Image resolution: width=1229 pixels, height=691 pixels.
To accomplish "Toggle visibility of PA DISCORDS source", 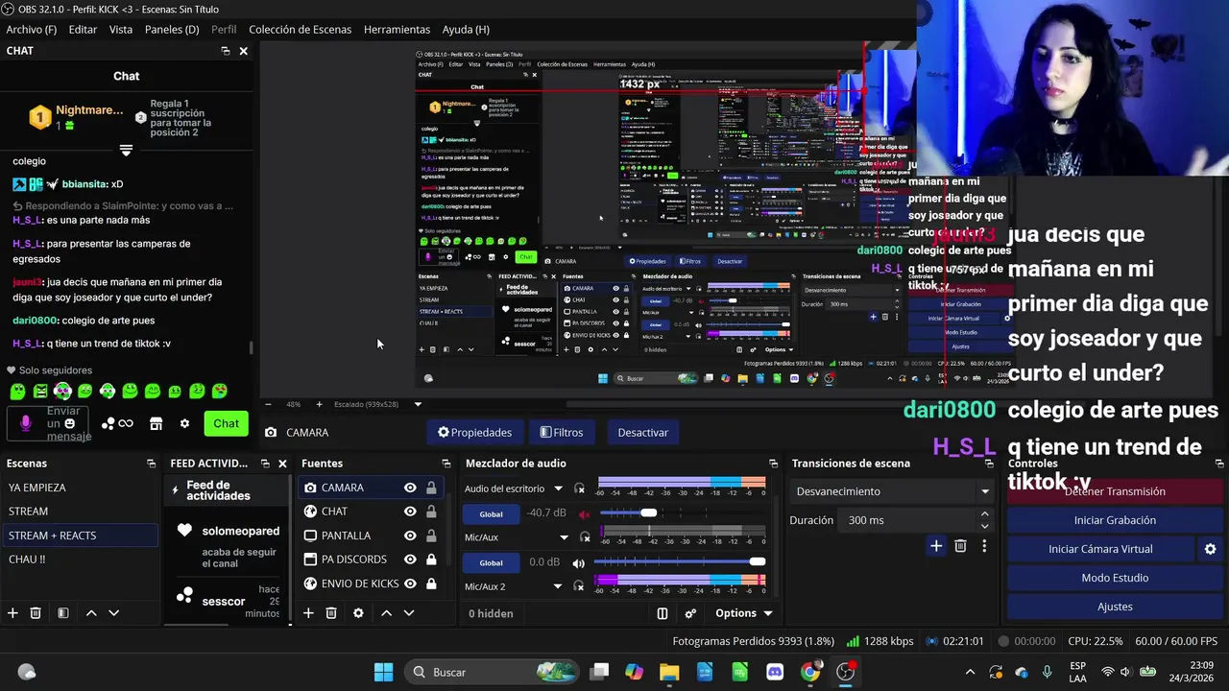I will (410, 560).
